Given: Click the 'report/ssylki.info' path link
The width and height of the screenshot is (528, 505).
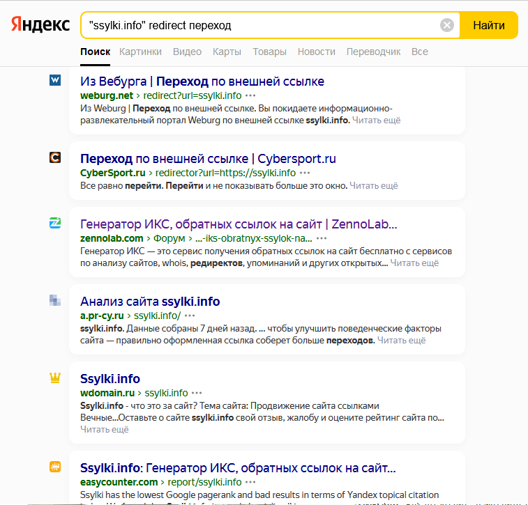Looking at the screenshot, I should point(205,483).
